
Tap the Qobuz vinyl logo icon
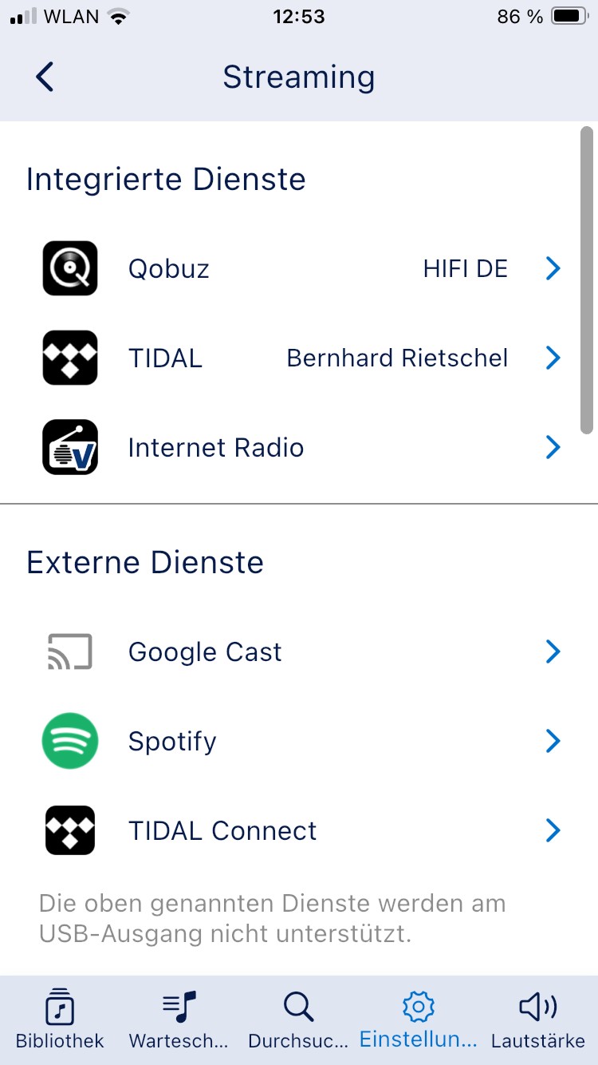pos(70,268)
